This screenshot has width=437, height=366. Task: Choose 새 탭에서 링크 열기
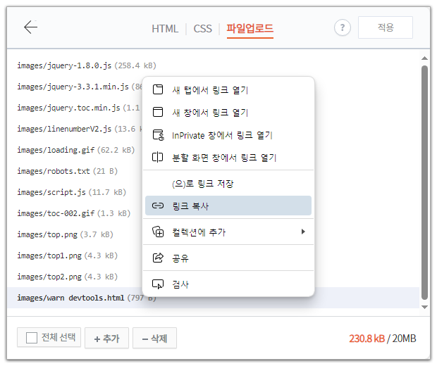(x=228, y=89)
